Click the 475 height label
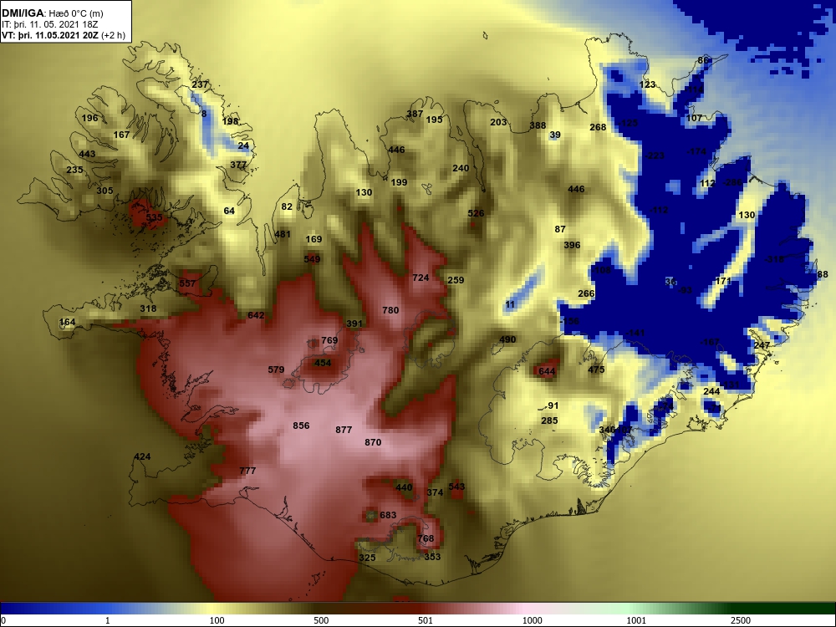 coord(596,370)
